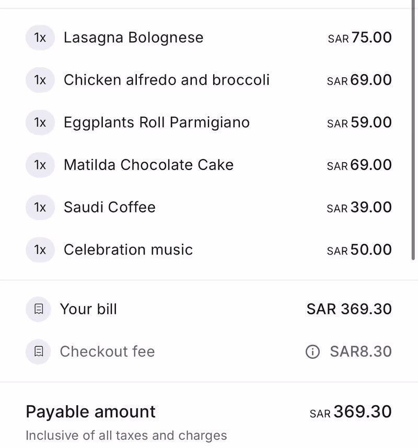Viewport: 418px width, 448px height.
Task: Select the Celebration music item
Action: [x=128, y=250]
